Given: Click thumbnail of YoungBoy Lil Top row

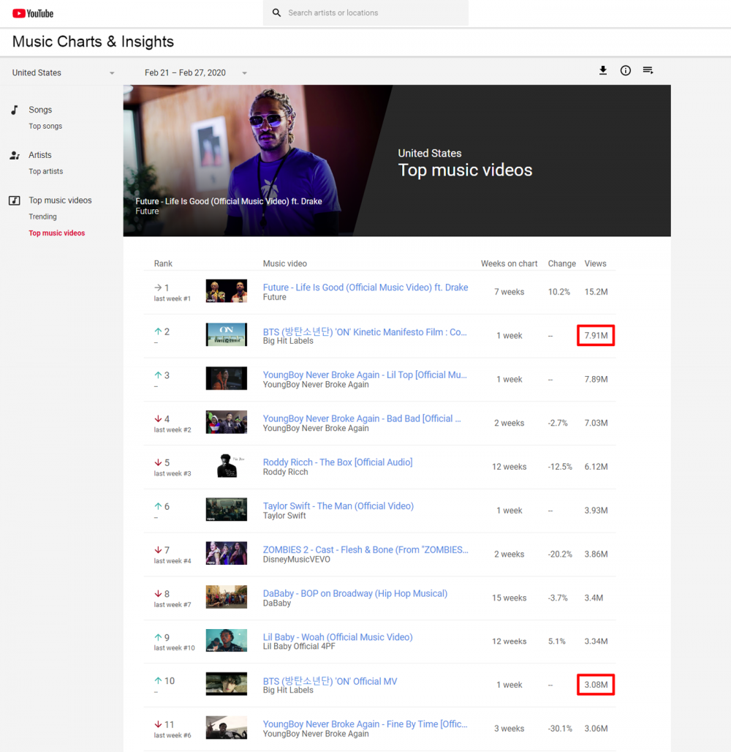Looking at the screenshot, I should point(227,378).
